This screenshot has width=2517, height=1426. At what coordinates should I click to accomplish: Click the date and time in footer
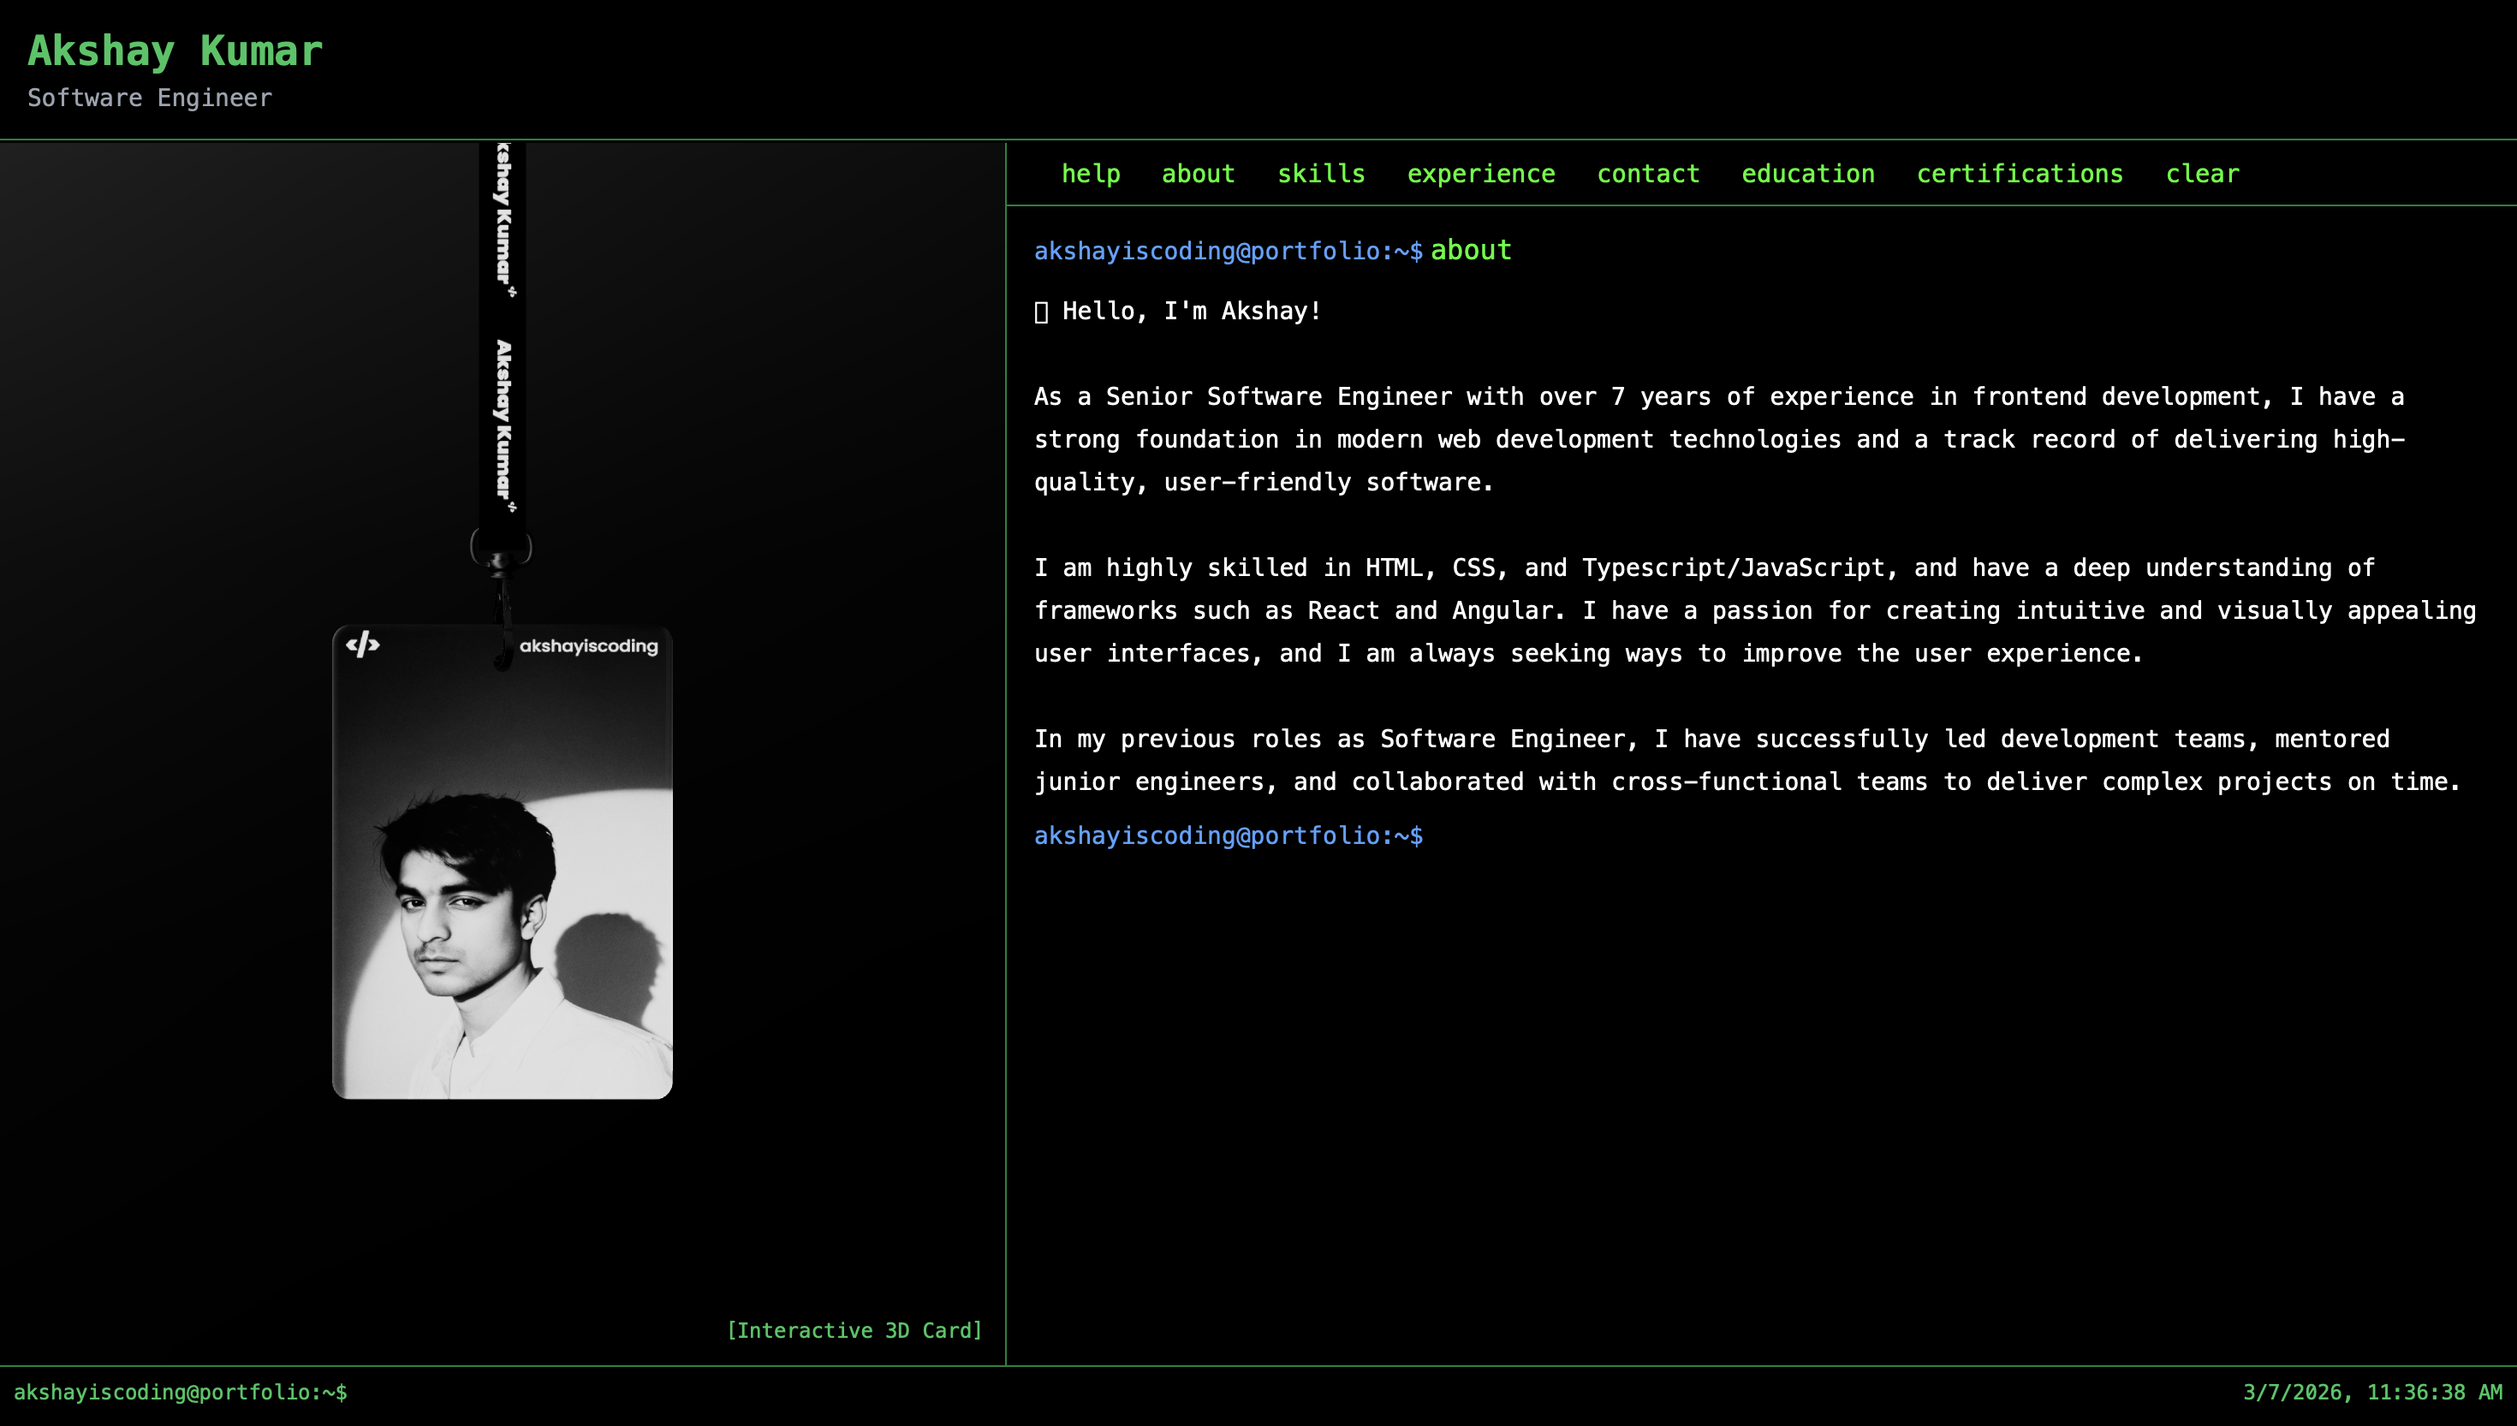[x=2372, y=1392]
